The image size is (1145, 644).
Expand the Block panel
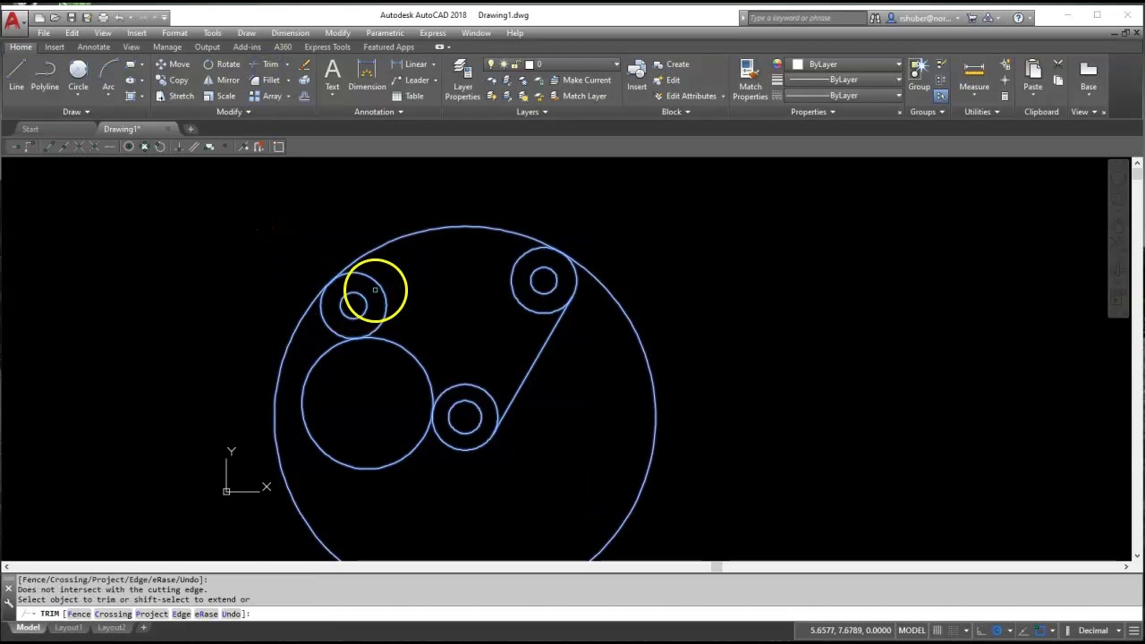pyautogui.click(x=675, y=112)
